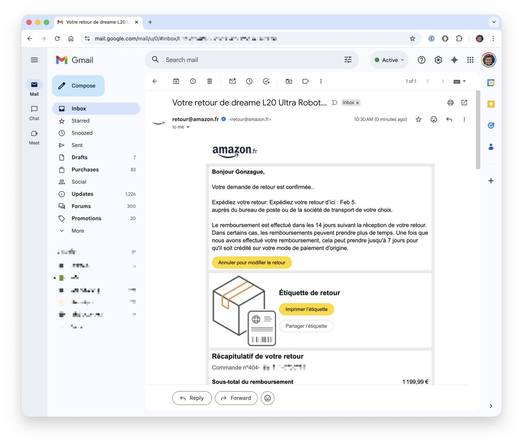
Task: Open the Drafts folder
Action: tap(96, 157)
